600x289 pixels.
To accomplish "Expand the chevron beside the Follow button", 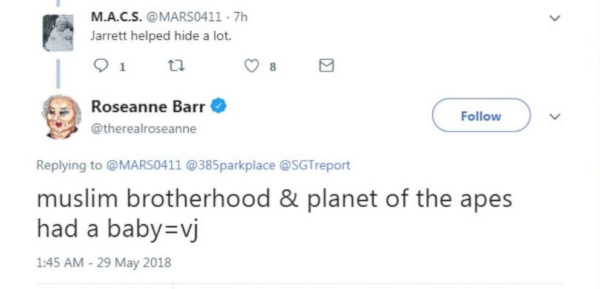I will [x=553, y=115].
